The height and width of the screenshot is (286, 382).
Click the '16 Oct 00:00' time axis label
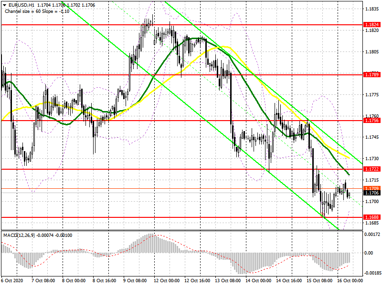click(350, 281)
